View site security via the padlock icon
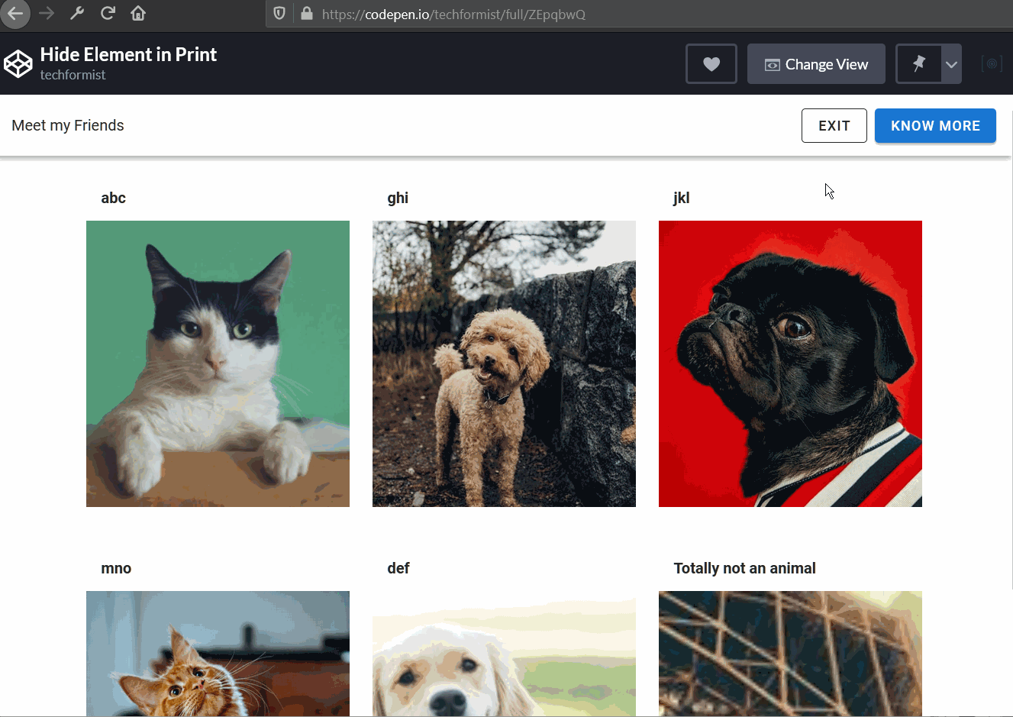This screenshot has height=717, width=1013. [307, 14]
